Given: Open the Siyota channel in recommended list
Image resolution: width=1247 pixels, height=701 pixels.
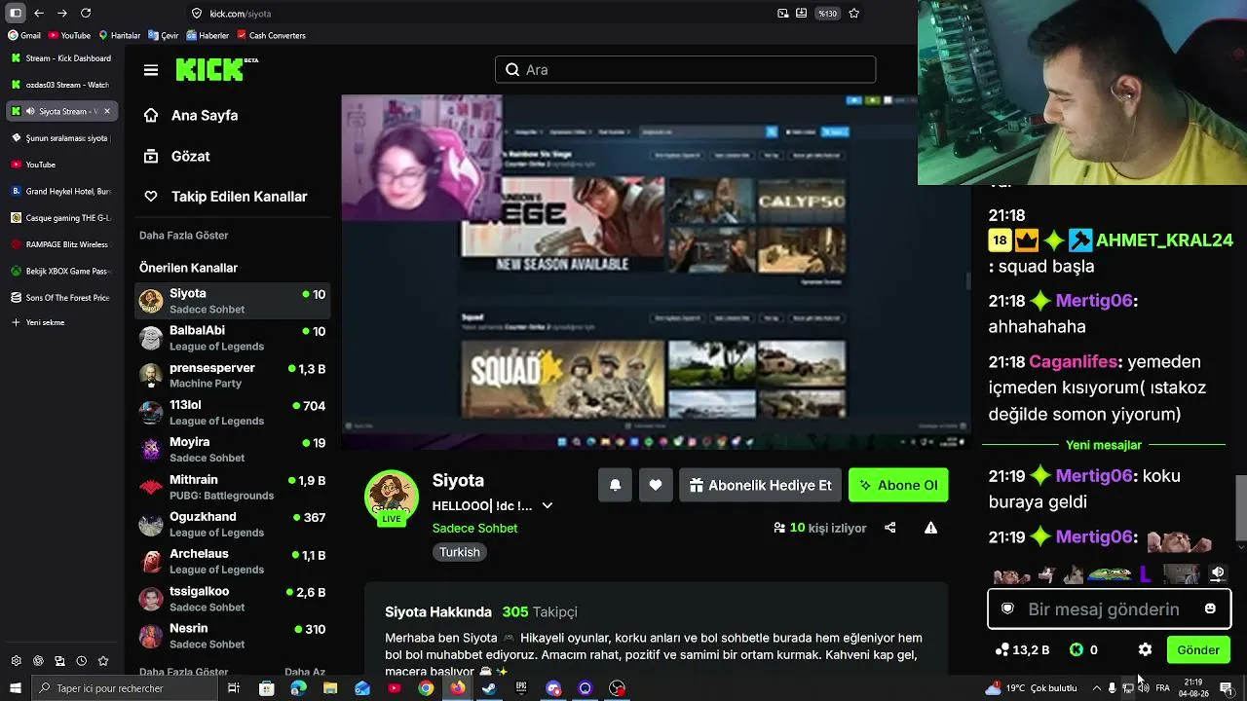Looking at the screenshot, I should 233,301.
